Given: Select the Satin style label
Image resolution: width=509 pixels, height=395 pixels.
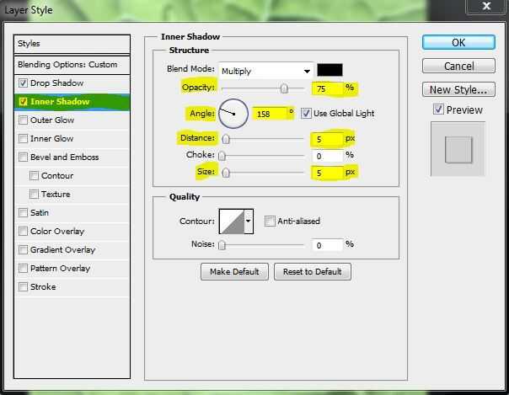Looking at the screenshot, I should pyautogui.click(x=40, y=213).
